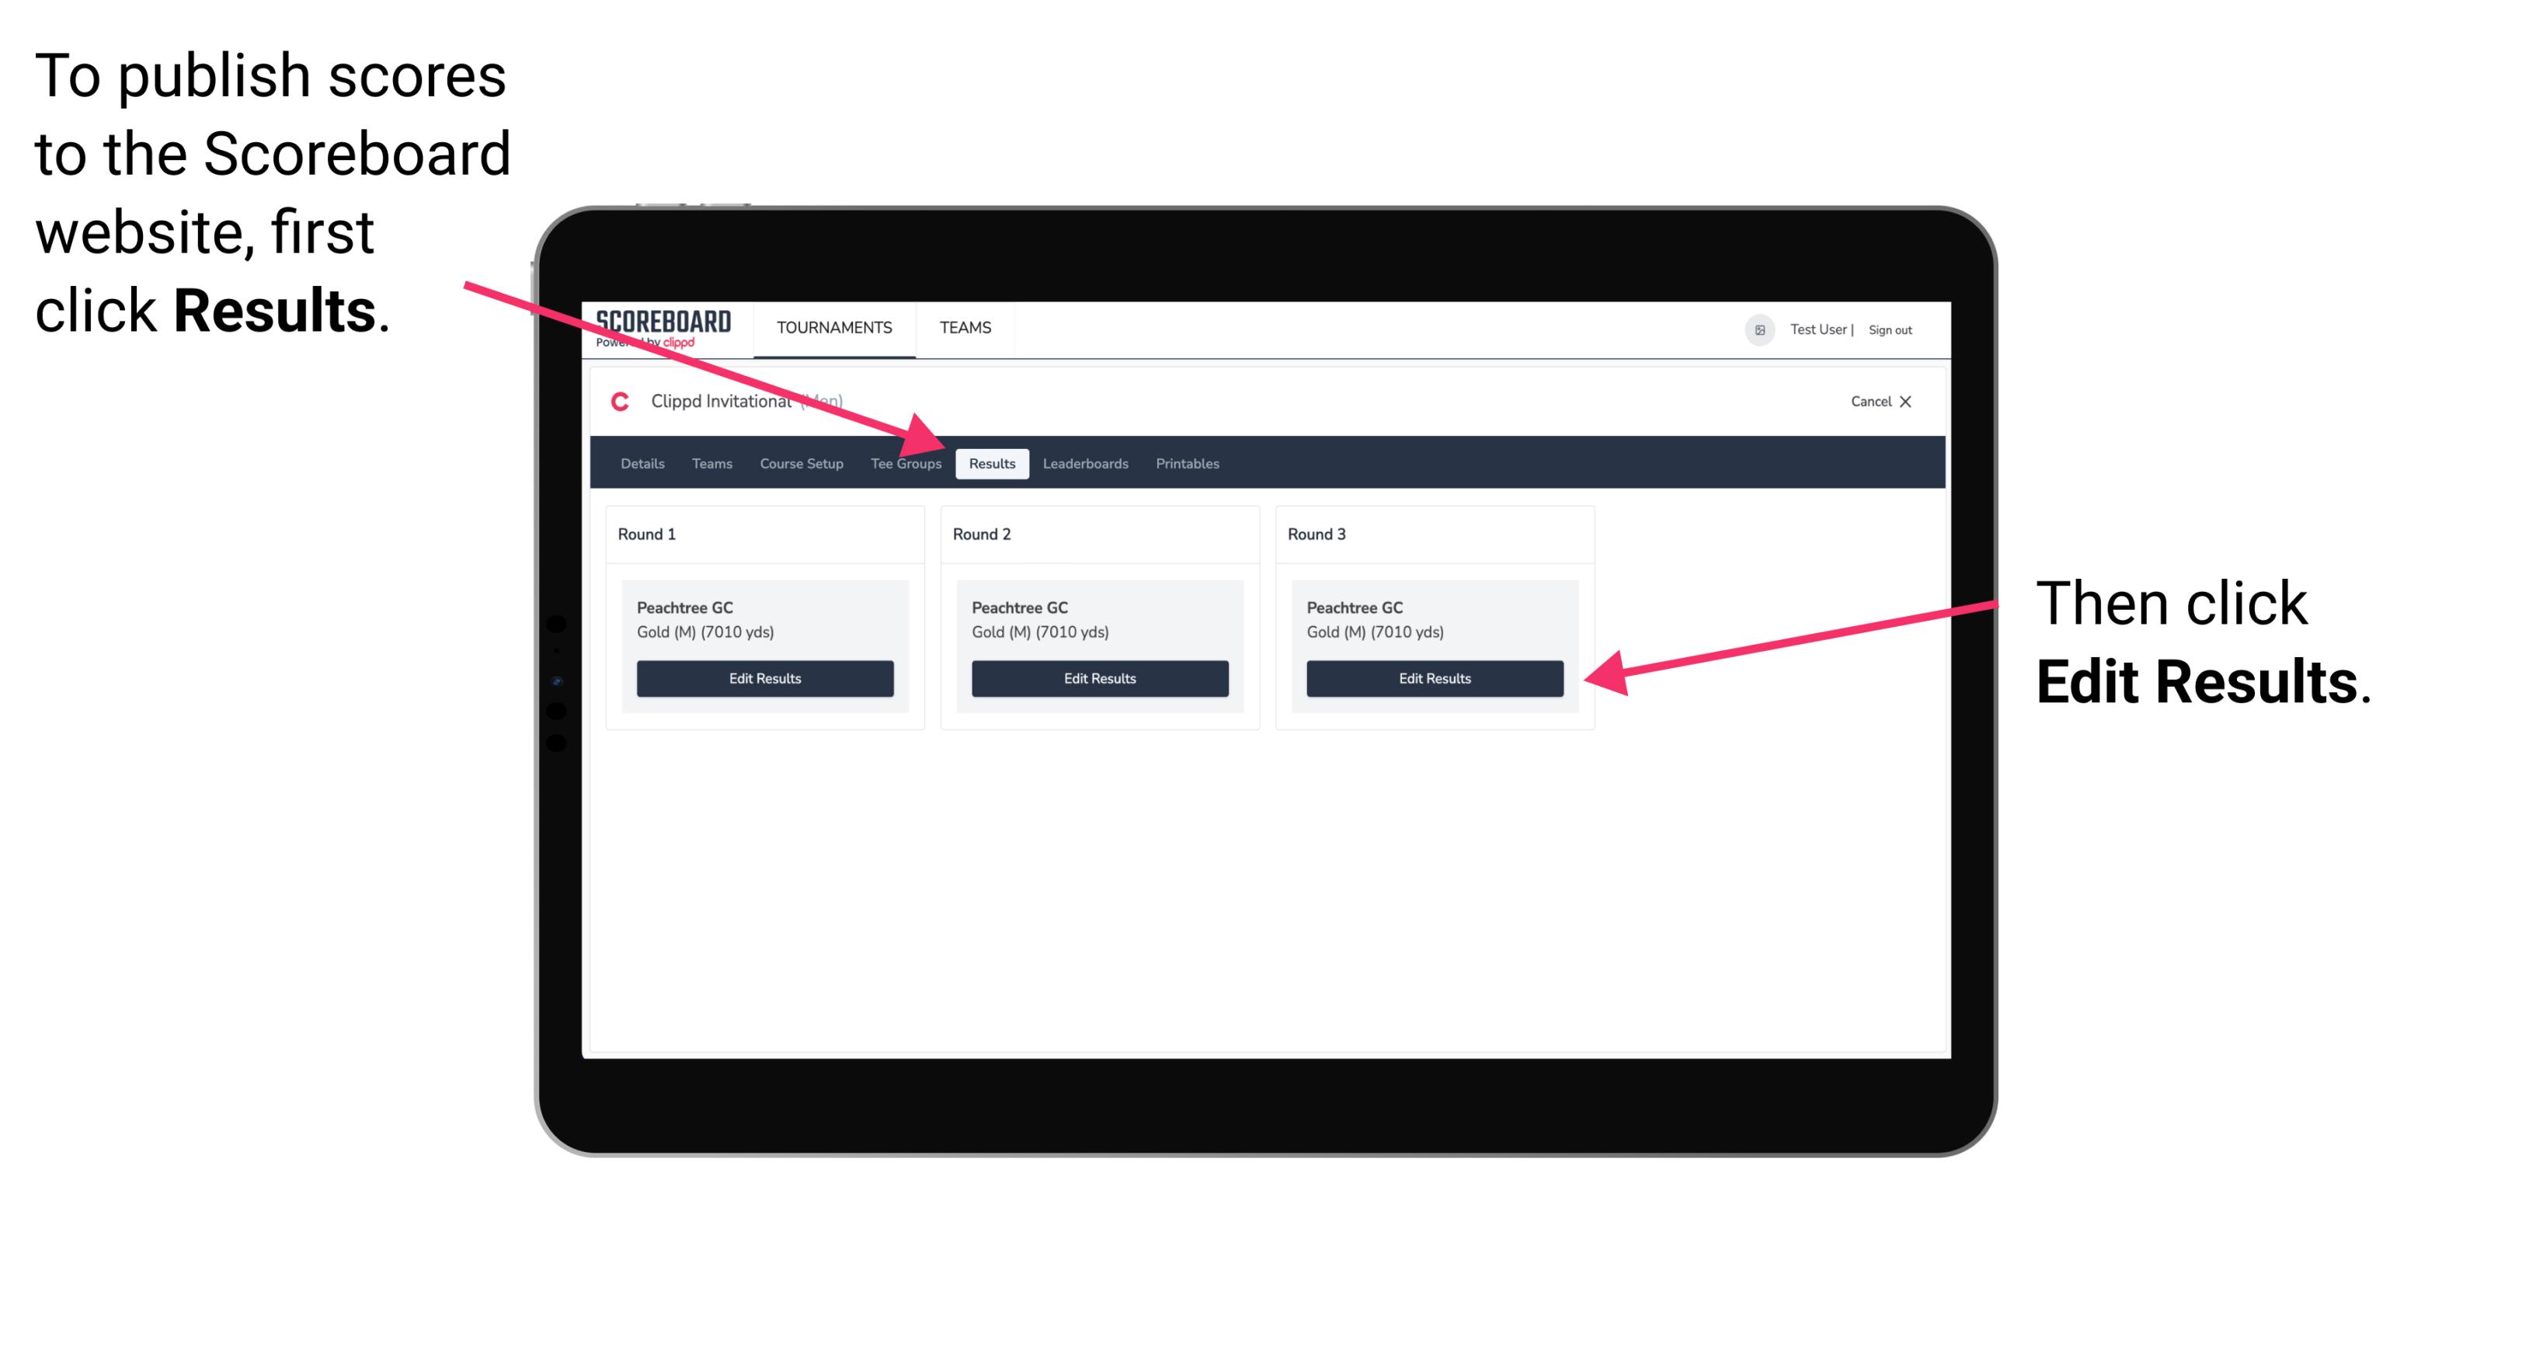Click the Printables section icon
Image resolution: width=2529 pixels, height=1361 pixels.
click(1187, 463)
